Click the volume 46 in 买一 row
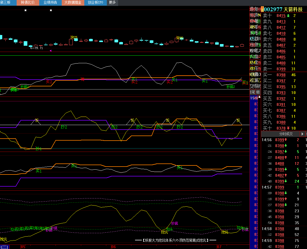The image size is (307, 249). point(293,75)
